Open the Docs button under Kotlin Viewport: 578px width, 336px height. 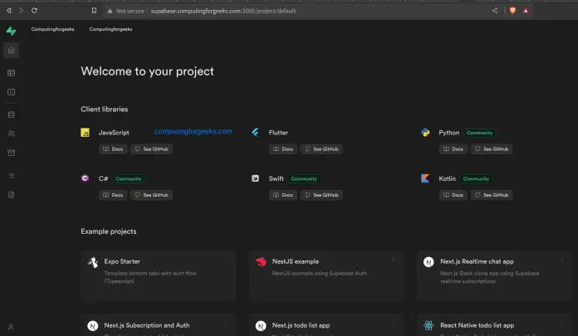pos(453,195)
